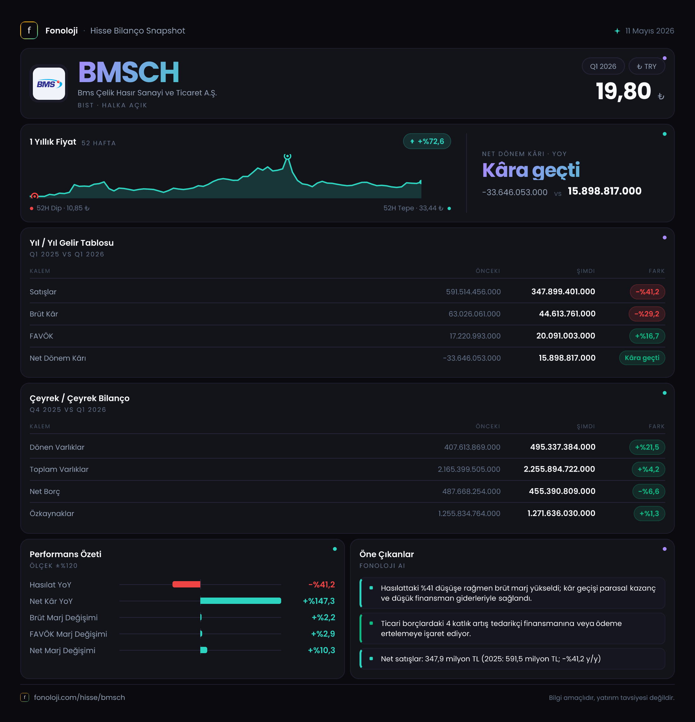Viewport: 695px width, 722px height.
Task: Click the +%72,6 yearly change badge
Action: coord(427,141)
